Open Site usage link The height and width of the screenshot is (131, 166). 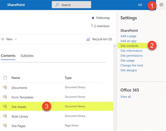127,61
